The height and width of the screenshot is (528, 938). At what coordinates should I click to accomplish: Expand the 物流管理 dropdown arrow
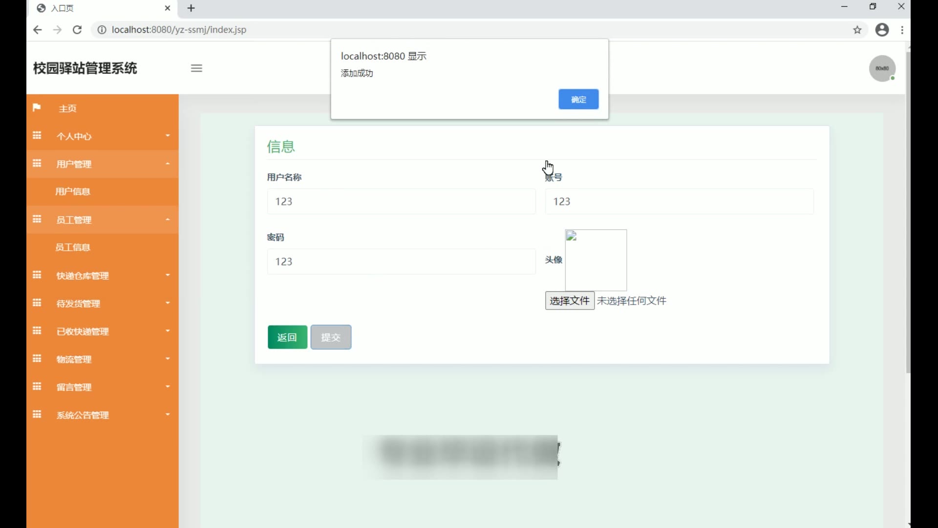coord(168,359)
